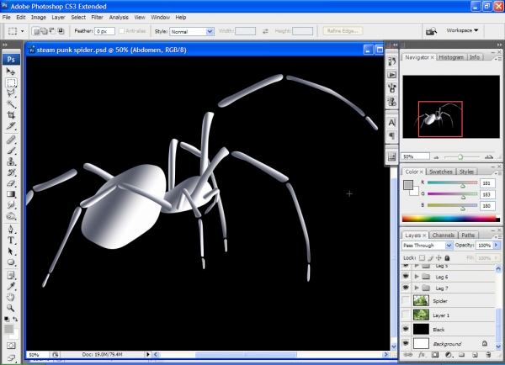The width and height of the screenshot is (505, 365).
Task: Toggle Lock transparent pixels
Action: pos(422,258)
